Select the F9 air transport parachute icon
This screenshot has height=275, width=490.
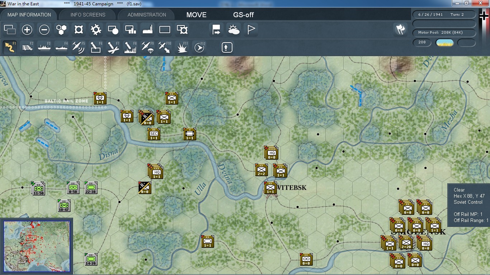coord(147,47)
